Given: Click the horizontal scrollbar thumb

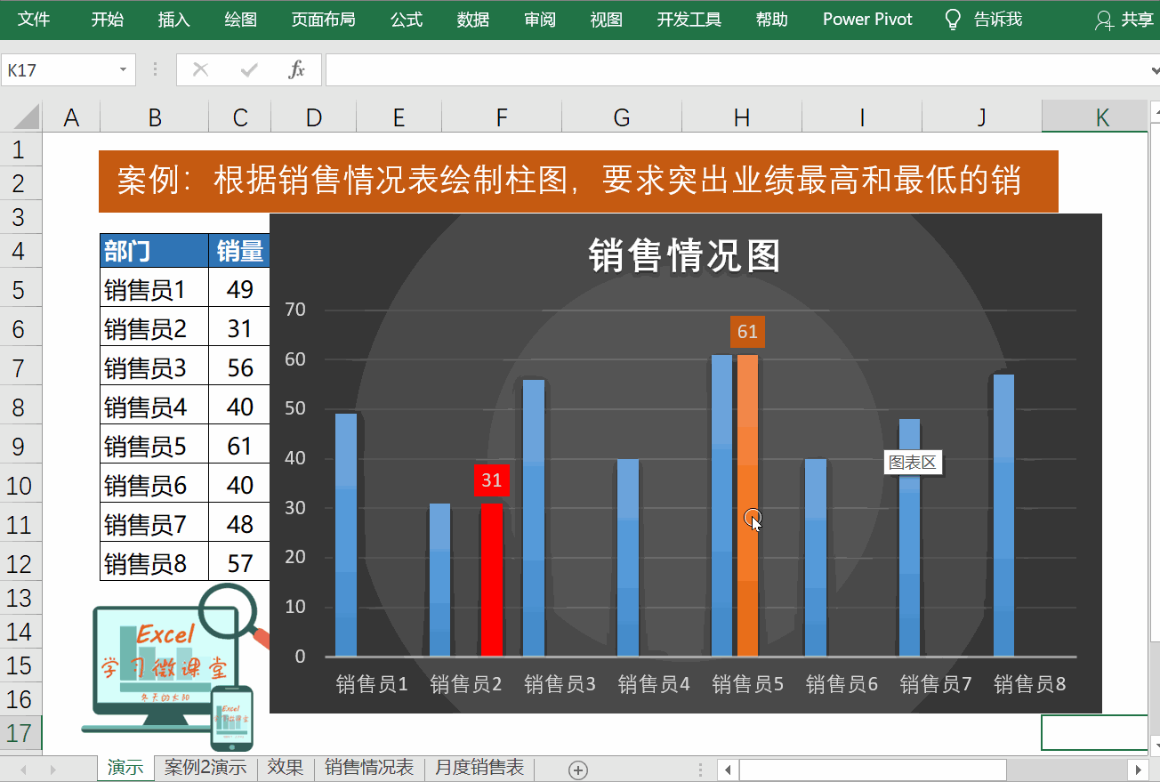Looking at the screenshot, I should point(873,770).
